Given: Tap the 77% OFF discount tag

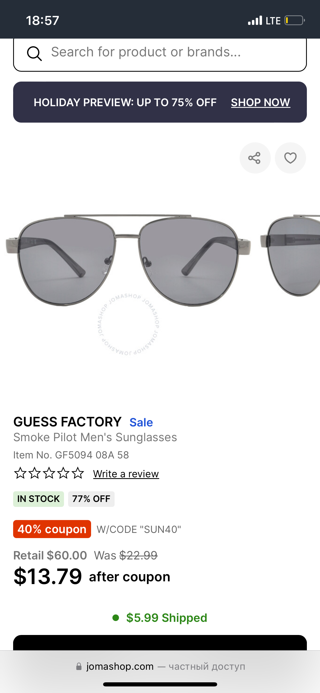Looking at the screenshot, I should click(91, 499).
